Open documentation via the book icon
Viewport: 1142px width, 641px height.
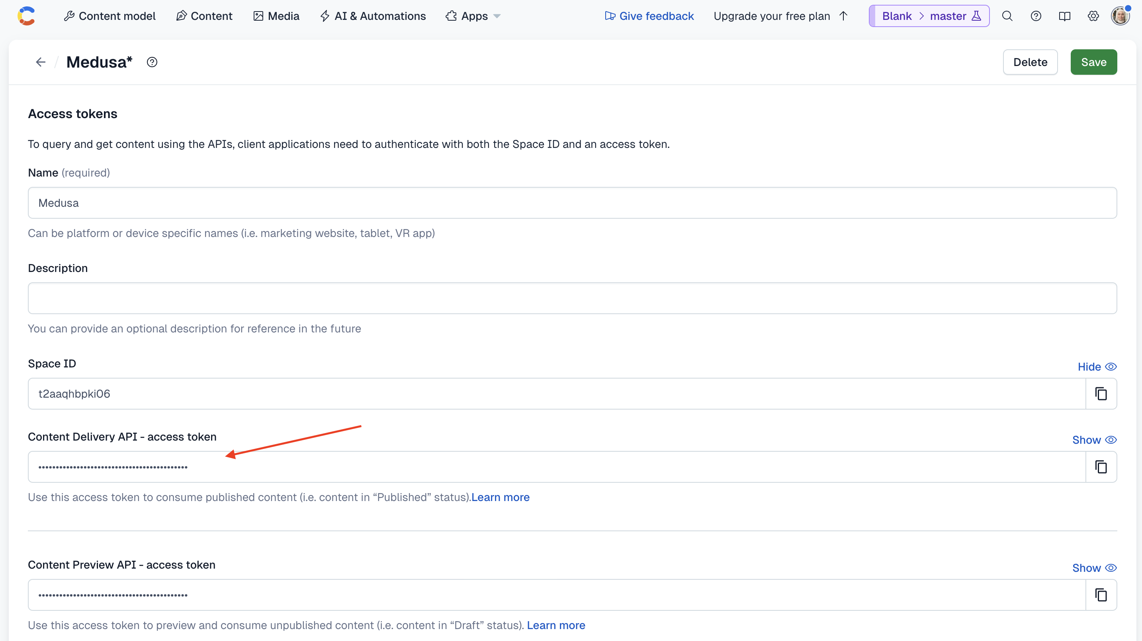(1065, 16)
